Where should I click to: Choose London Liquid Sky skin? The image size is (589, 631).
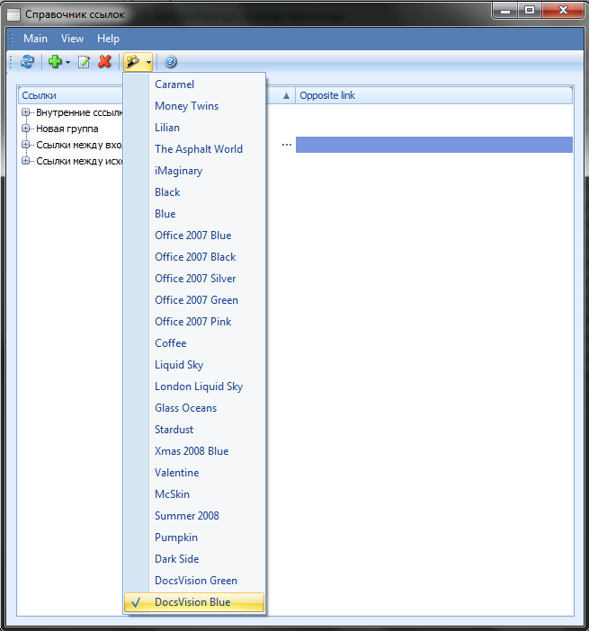[194, 387]
